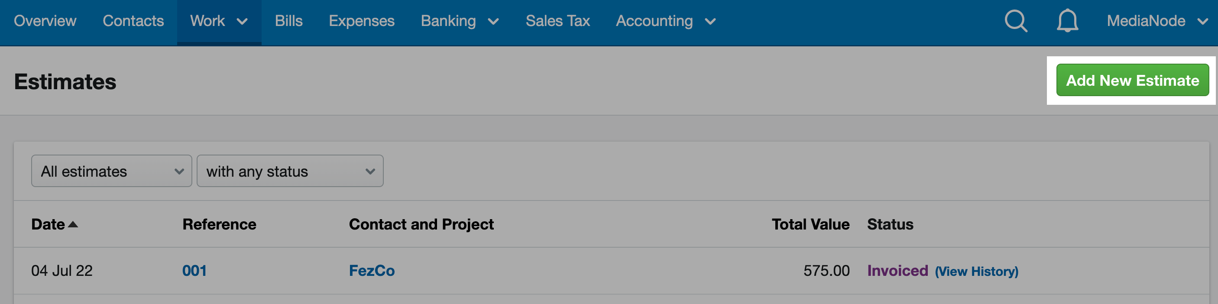Expand the Banking menu chevron
The width and height of the screenshot is (1218, 304).
click(493, 22)
